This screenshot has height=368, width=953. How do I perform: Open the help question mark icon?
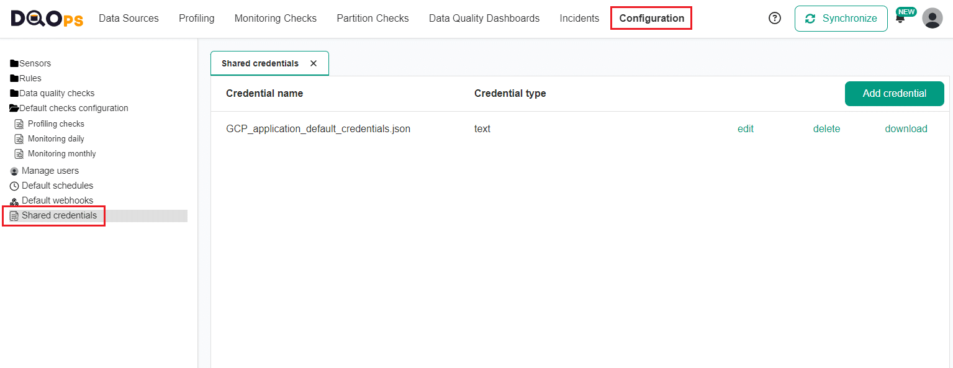tap(775, 19)
